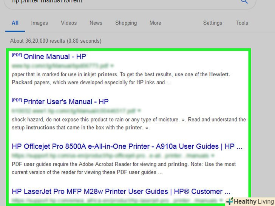
Task: Open the Shopping tab
Action: point(126,23)
